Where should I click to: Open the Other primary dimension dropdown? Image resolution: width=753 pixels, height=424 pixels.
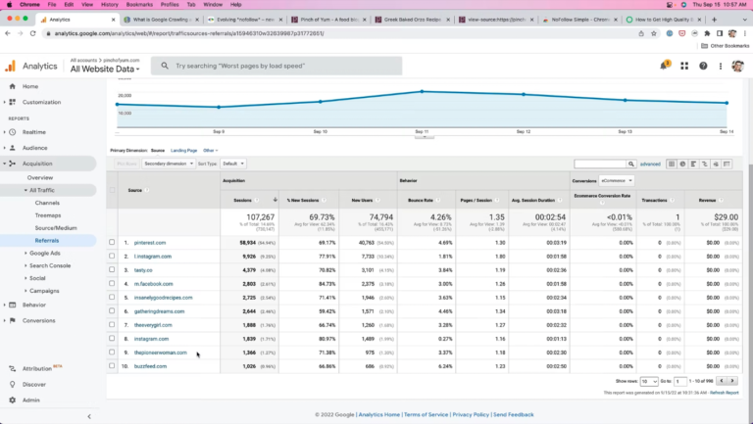[211, 151]
